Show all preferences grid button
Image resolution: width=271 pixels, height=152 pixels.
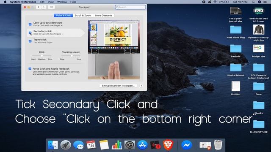click(x=51, y=7)
